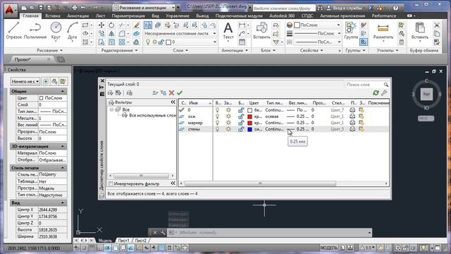Image resolution: width=451 pixels, height=254 pixels.
Task: Click the МОДЕЛЬ status bar button
Action: tap(329, 248)
